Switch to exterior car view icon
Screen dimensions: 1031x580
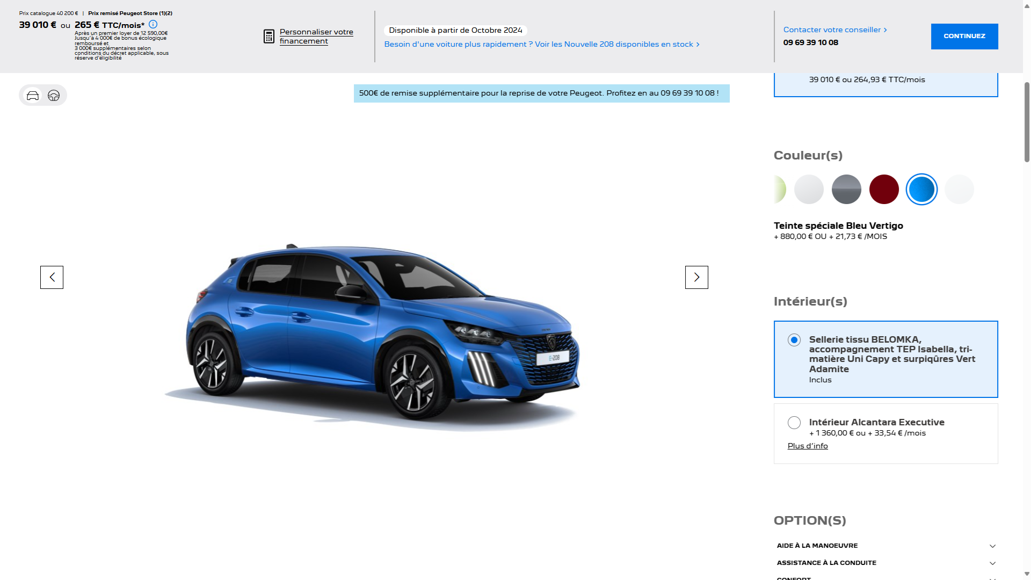33,96
